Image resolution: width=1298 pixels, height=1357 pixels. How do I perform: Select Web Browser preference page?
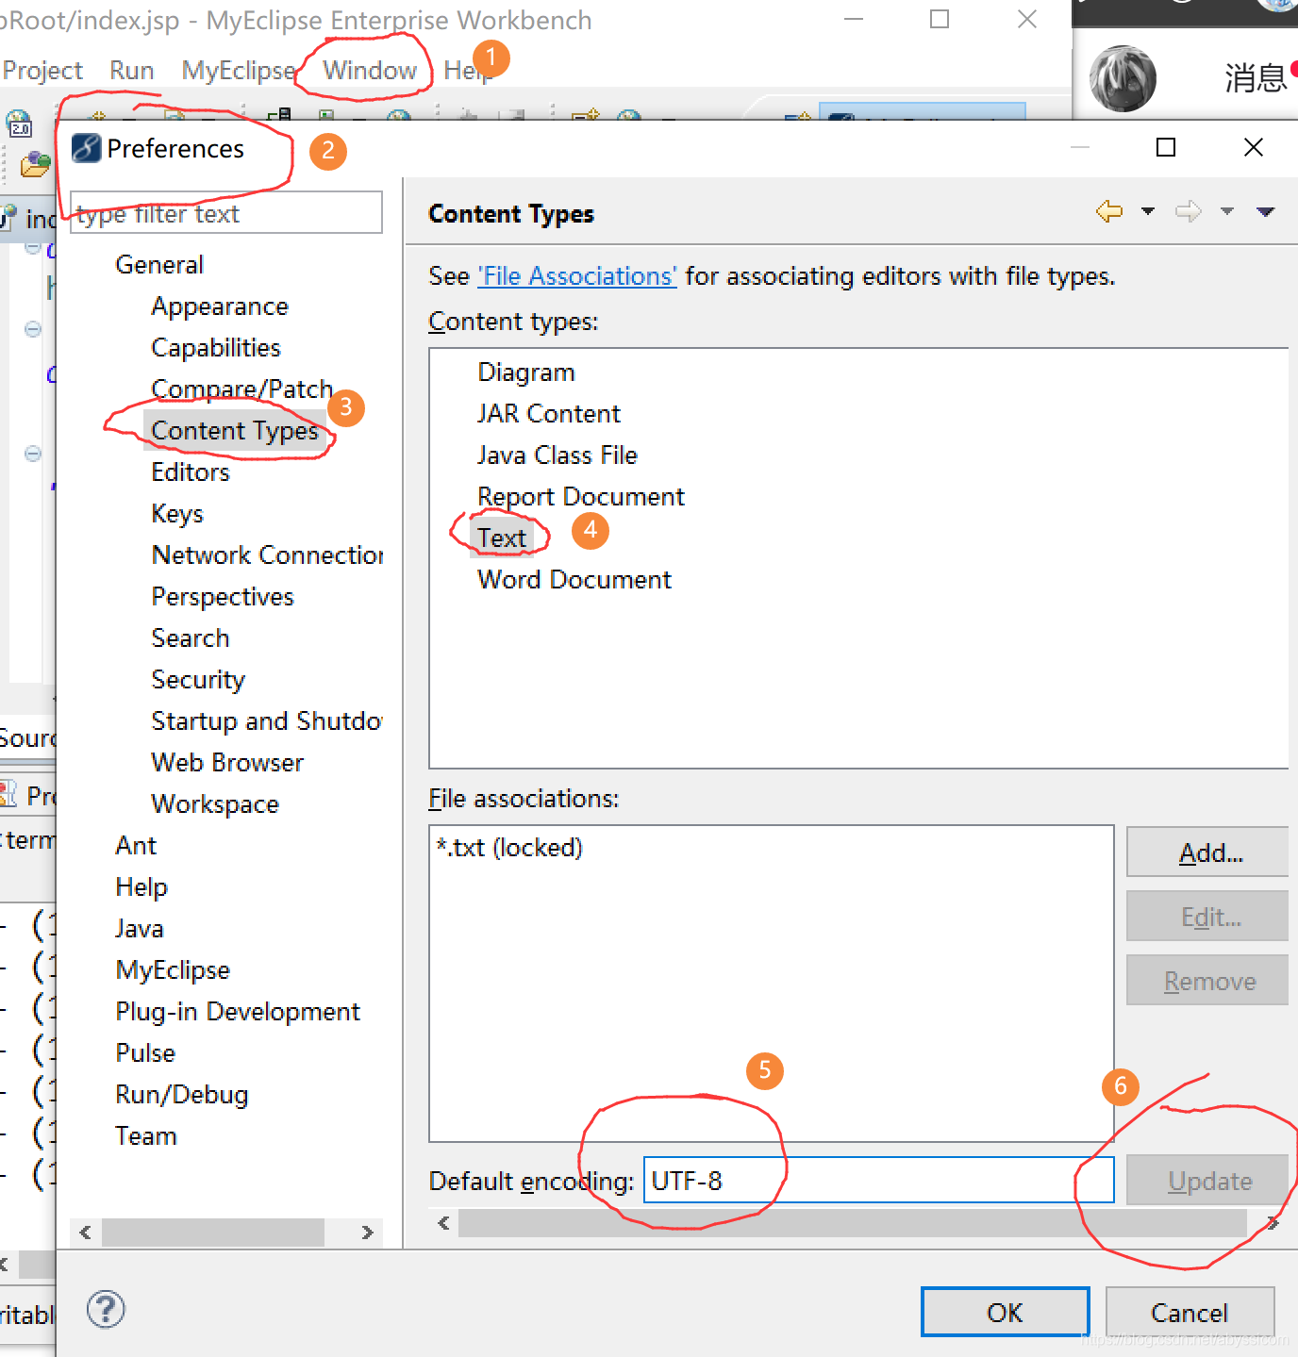[227, 762]
